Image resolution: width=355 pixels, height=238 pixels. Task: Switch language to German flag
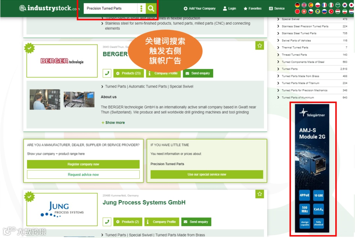[x=297, y=5]
